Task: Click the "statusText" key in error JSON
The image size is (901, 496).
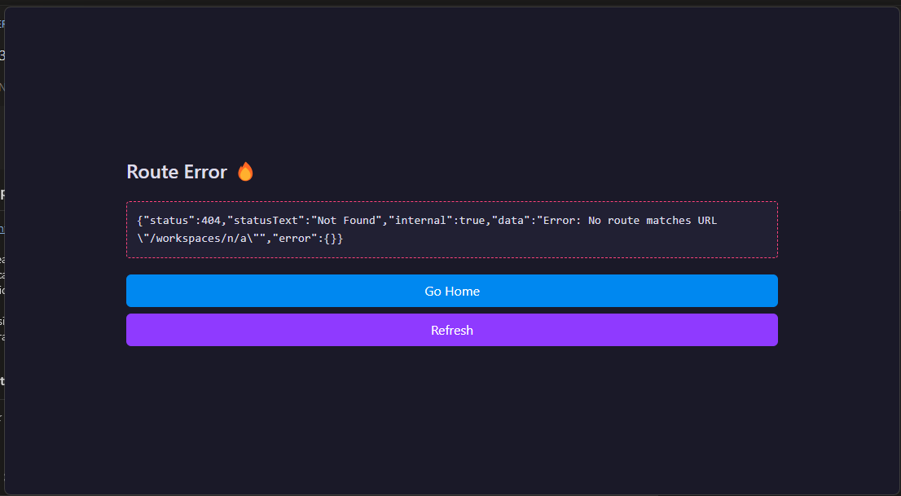Action: click(x=266, y=221)
